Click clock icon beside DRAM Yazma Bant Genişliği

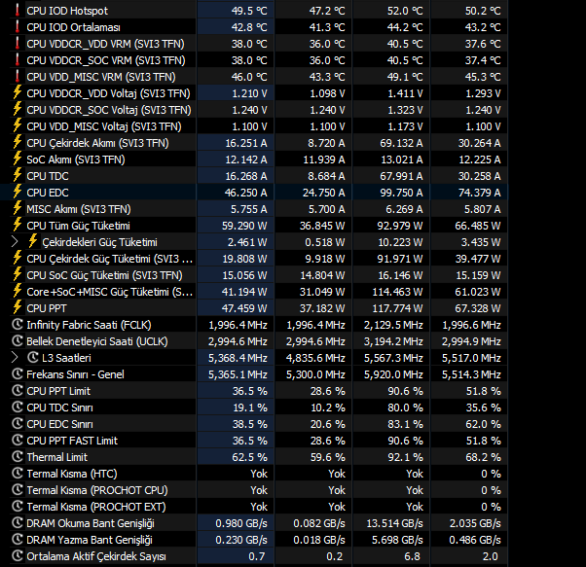(x=18, y=540)
